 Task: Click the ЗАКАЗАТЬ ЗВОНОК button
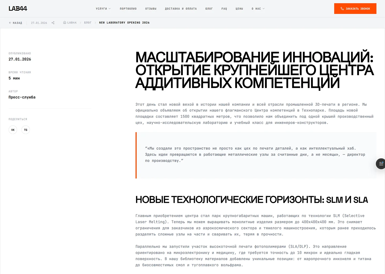coord(355,8)
